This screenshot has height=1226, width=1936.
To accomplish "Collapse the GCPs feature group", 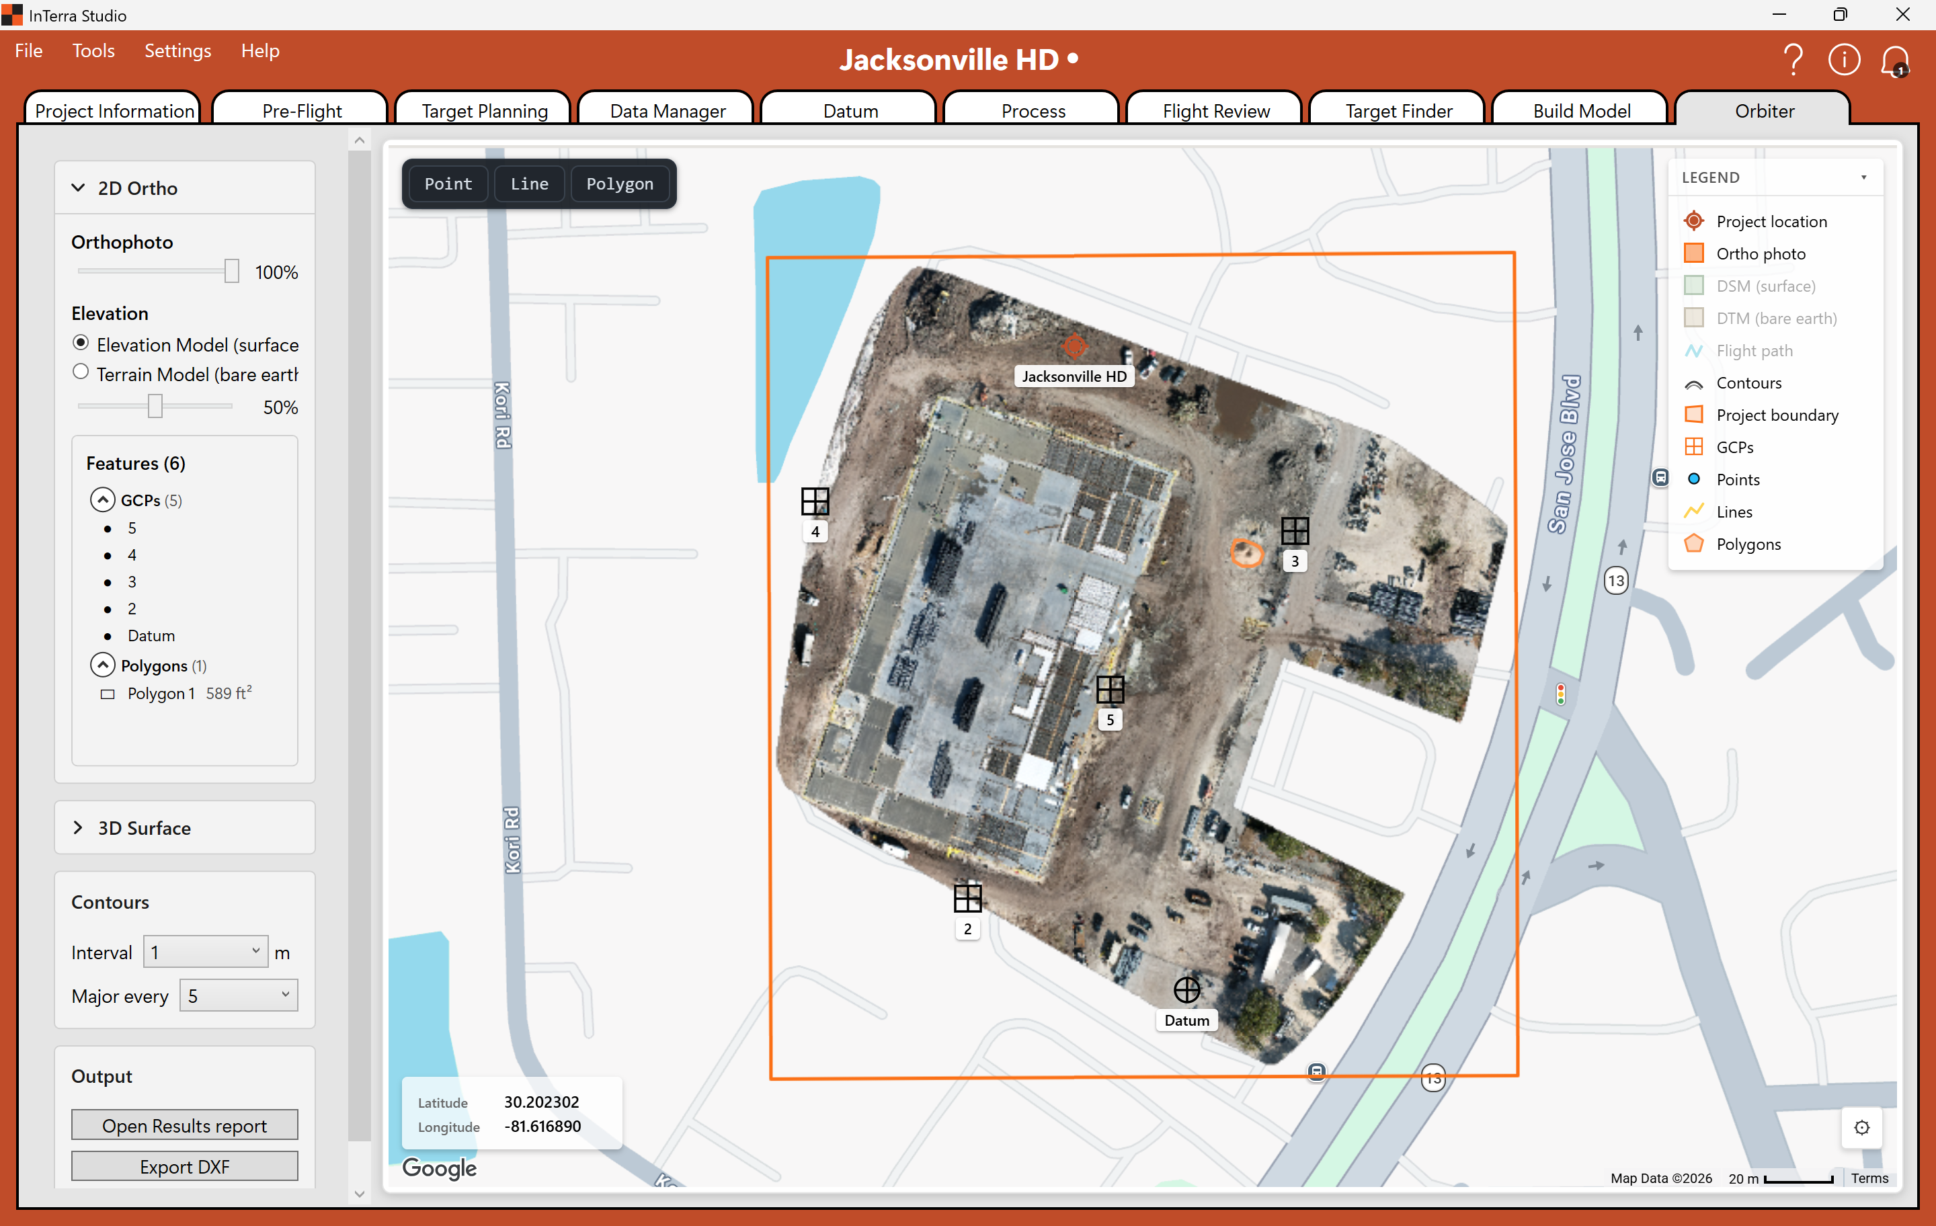I will (x=102, y=499).
